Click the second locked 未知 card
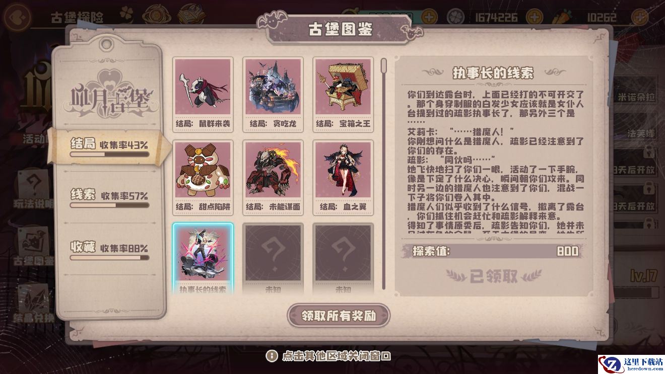 tap(343, 259)
